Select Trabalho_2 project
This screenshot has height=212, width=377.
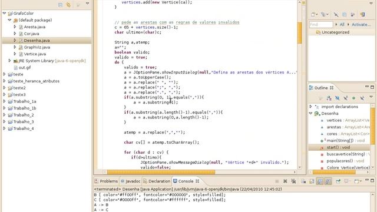click(24, 115)
